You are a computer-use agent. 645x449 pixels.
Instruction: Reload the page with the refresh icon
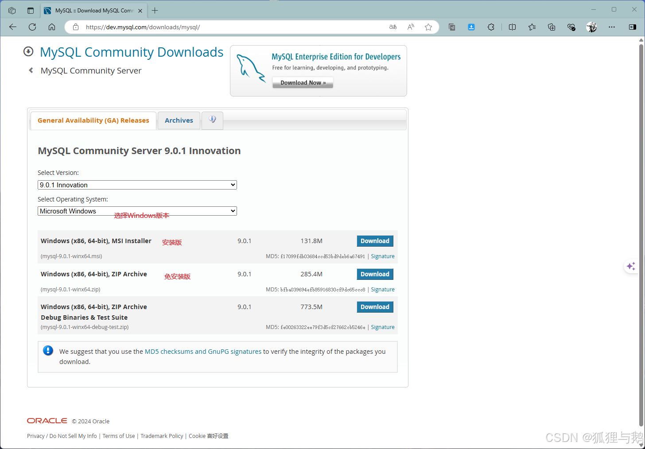32,27
